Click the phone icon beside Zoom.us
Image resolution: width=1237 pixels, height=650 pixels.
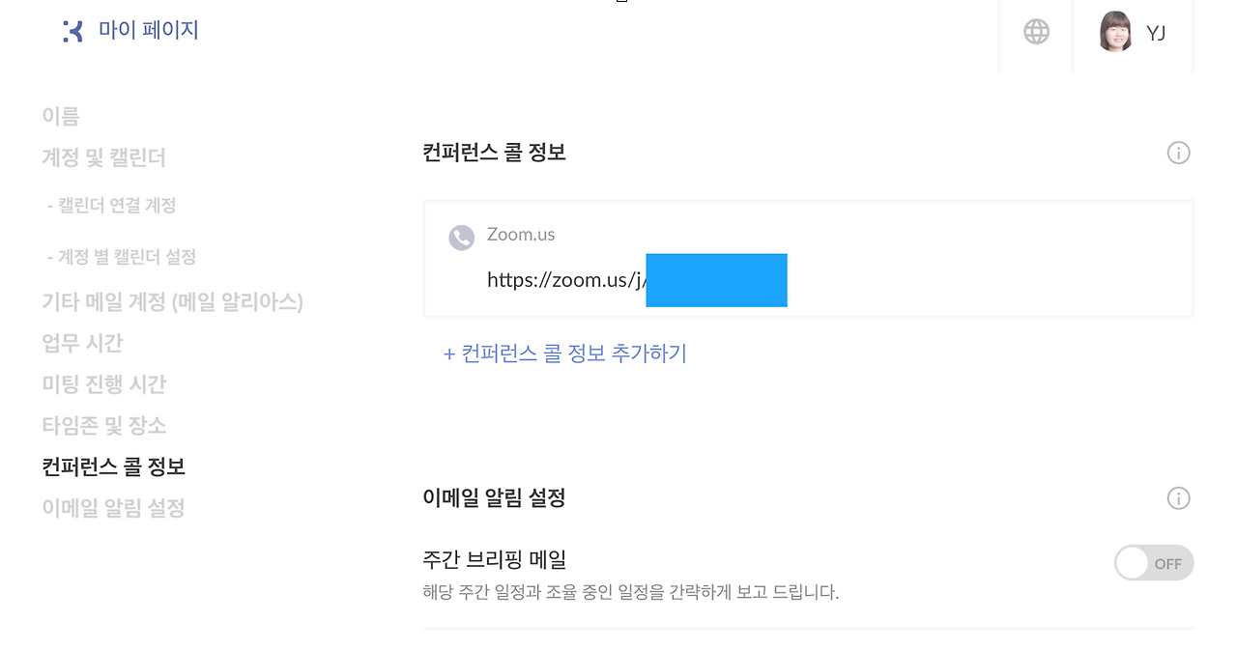tap(462, 237)
